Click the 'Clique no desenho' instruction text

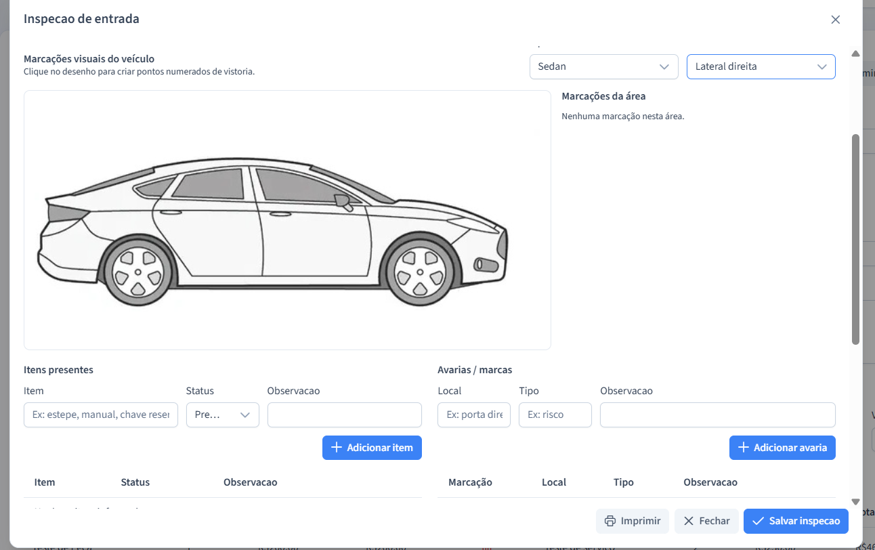coord(139,71)
